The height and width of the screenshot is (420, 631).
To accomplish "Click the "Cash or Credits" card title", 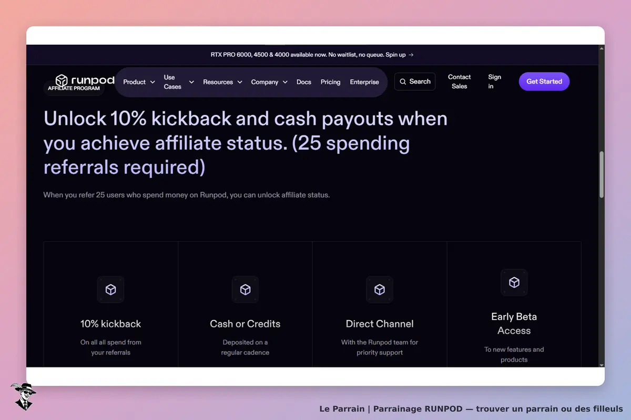I will (245, 324).
